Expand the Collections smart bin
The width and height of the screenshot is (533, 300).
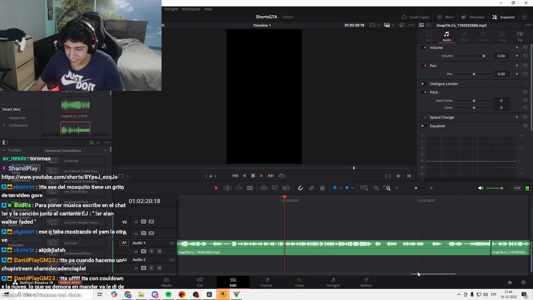[4, 125]
